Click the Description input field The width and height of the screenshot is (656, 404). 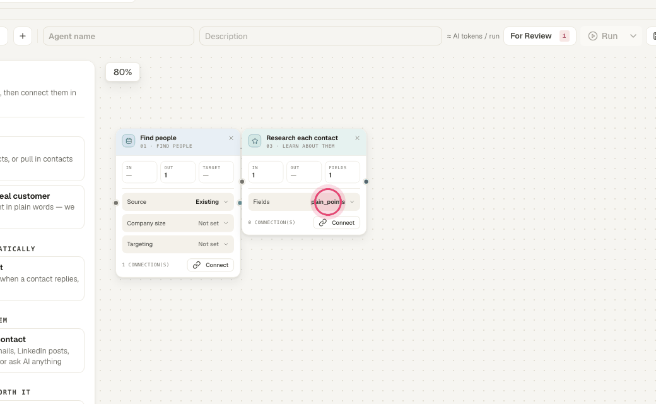pos(320,36)
